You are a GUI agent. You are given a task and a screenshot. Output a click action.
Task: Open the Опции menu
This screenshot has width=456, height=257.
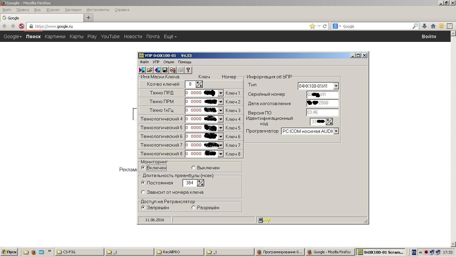tap(169, 62)
